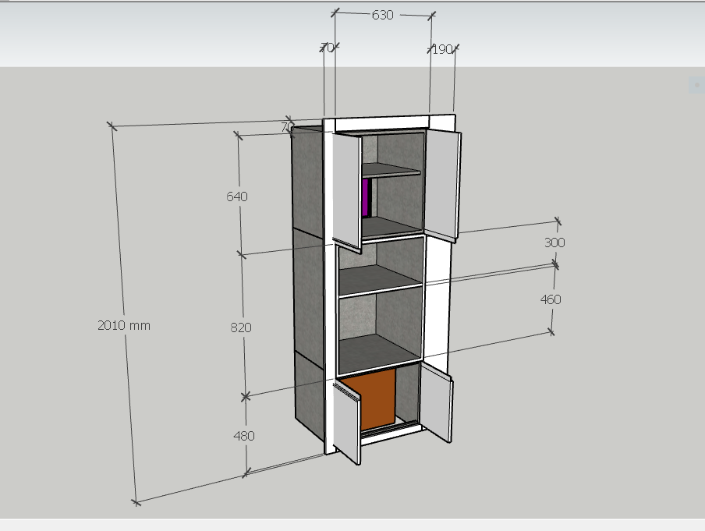Screen dimensions: 705x531
Task: Pick the magenta panel in the upper compartment
Action: pyautogui.click(x=366, y=198)
